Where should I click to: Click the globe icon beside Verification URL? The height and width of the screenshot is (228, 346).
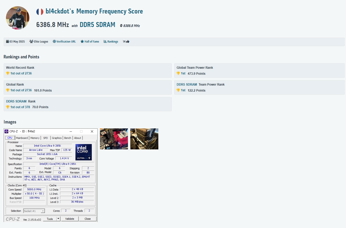click(54, 42)
